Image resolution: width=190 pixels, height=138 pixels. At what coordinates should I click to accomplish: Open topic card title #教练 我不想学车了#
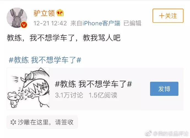coord(93,84)
